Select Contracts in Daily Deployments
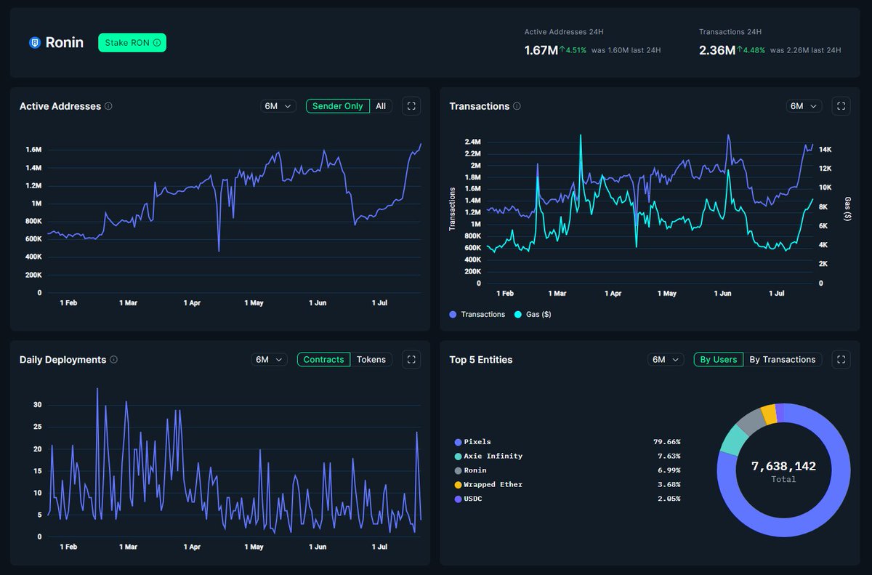Screen dimensions: 872x575 pos(323,360)
